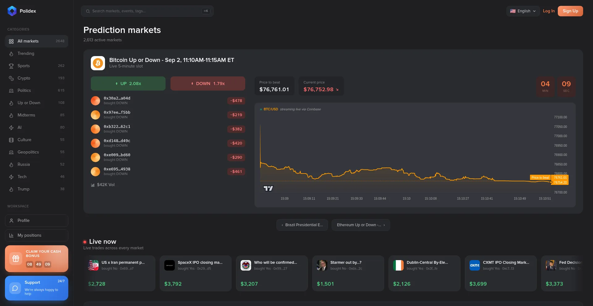Click the Russia flame icon

pyautogui.click(x=11, y=165)
